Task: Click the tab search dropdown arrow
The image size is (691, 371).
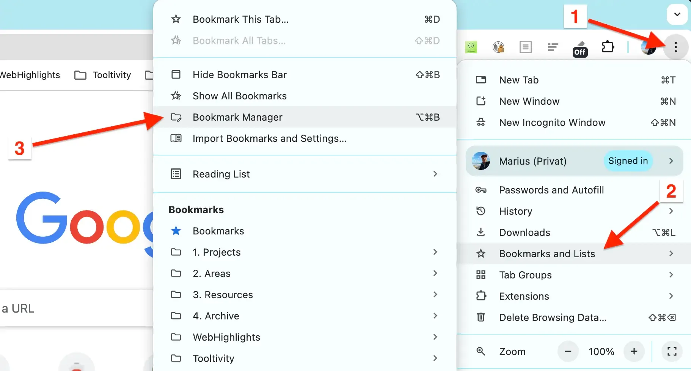Action: (x=677, y=14)
